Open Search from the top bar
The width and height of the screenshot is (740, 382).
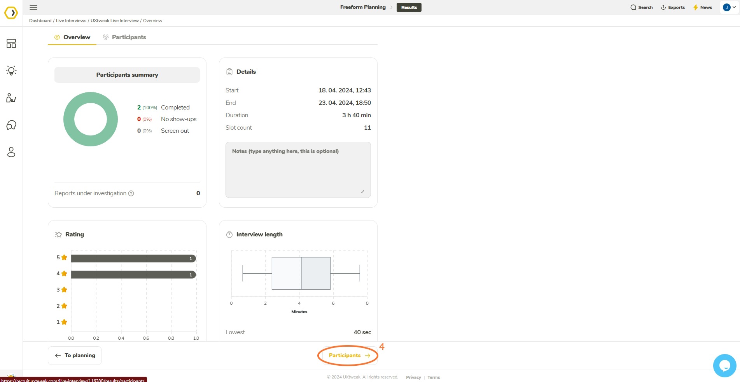pyautogui.click(x=641, y=7)
